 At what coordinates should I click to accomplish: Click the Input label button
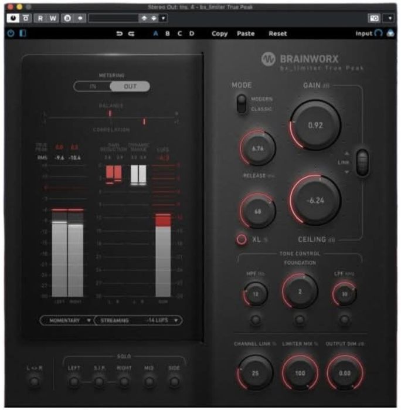(x=363, y=33)
